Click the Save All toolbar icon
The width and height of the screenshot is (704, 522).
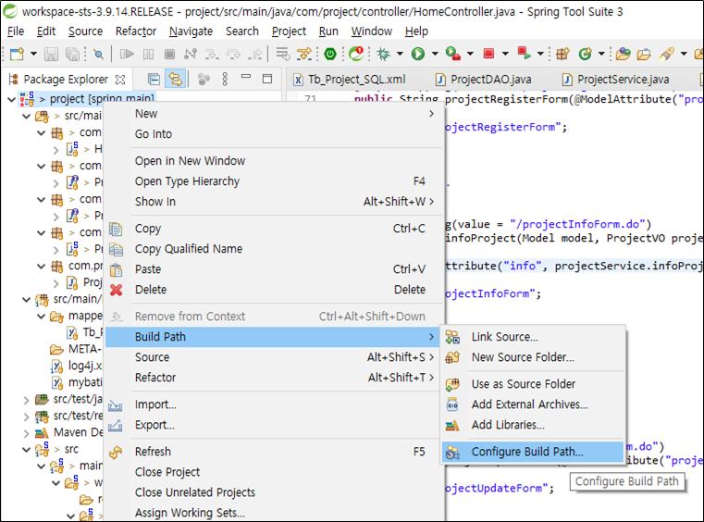pyautogui.click(x=72, y=54)
